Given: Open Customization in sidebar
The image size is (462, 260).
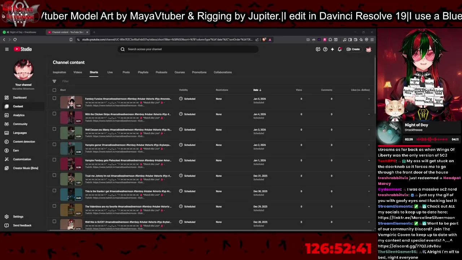Looking at the screenshot, I should [x=22, y=159].
